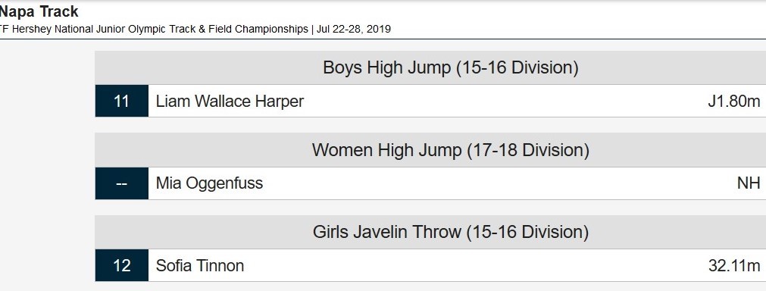The width and height of the screenshot is (766, 291).
Task: Click the Napa Track team title
Action: pos(39,11)
